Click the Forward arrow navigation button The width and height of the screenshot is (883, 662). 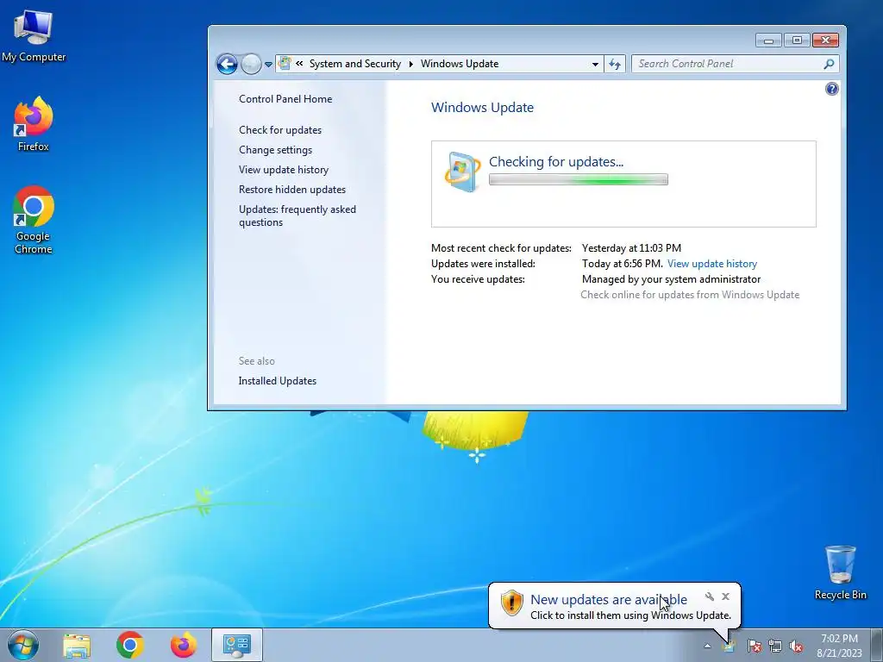tap(251, 64)
